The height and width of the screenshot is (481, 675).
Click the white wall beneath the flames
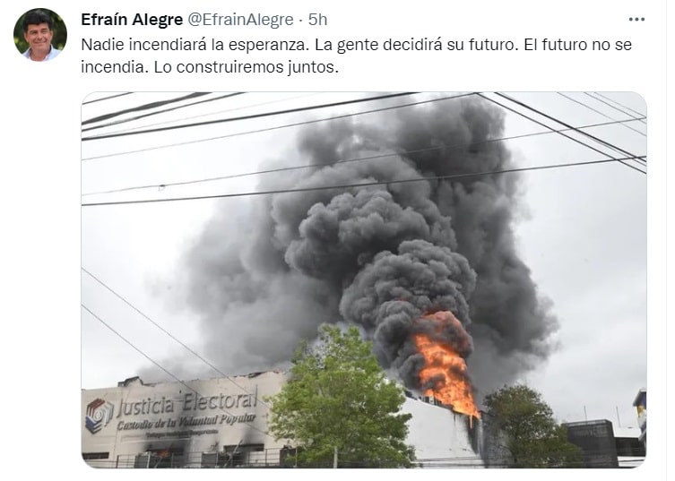pos(441,433)
